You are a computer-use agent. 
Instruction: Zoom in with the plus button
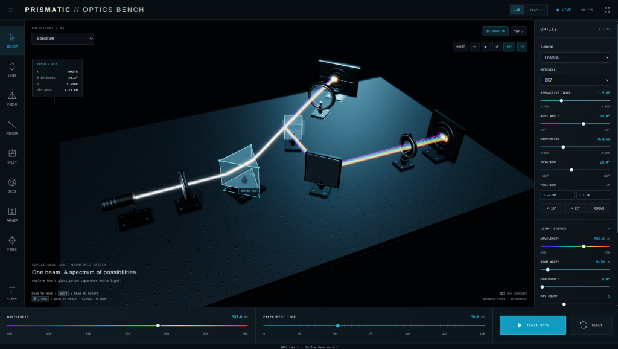[486, 46]
